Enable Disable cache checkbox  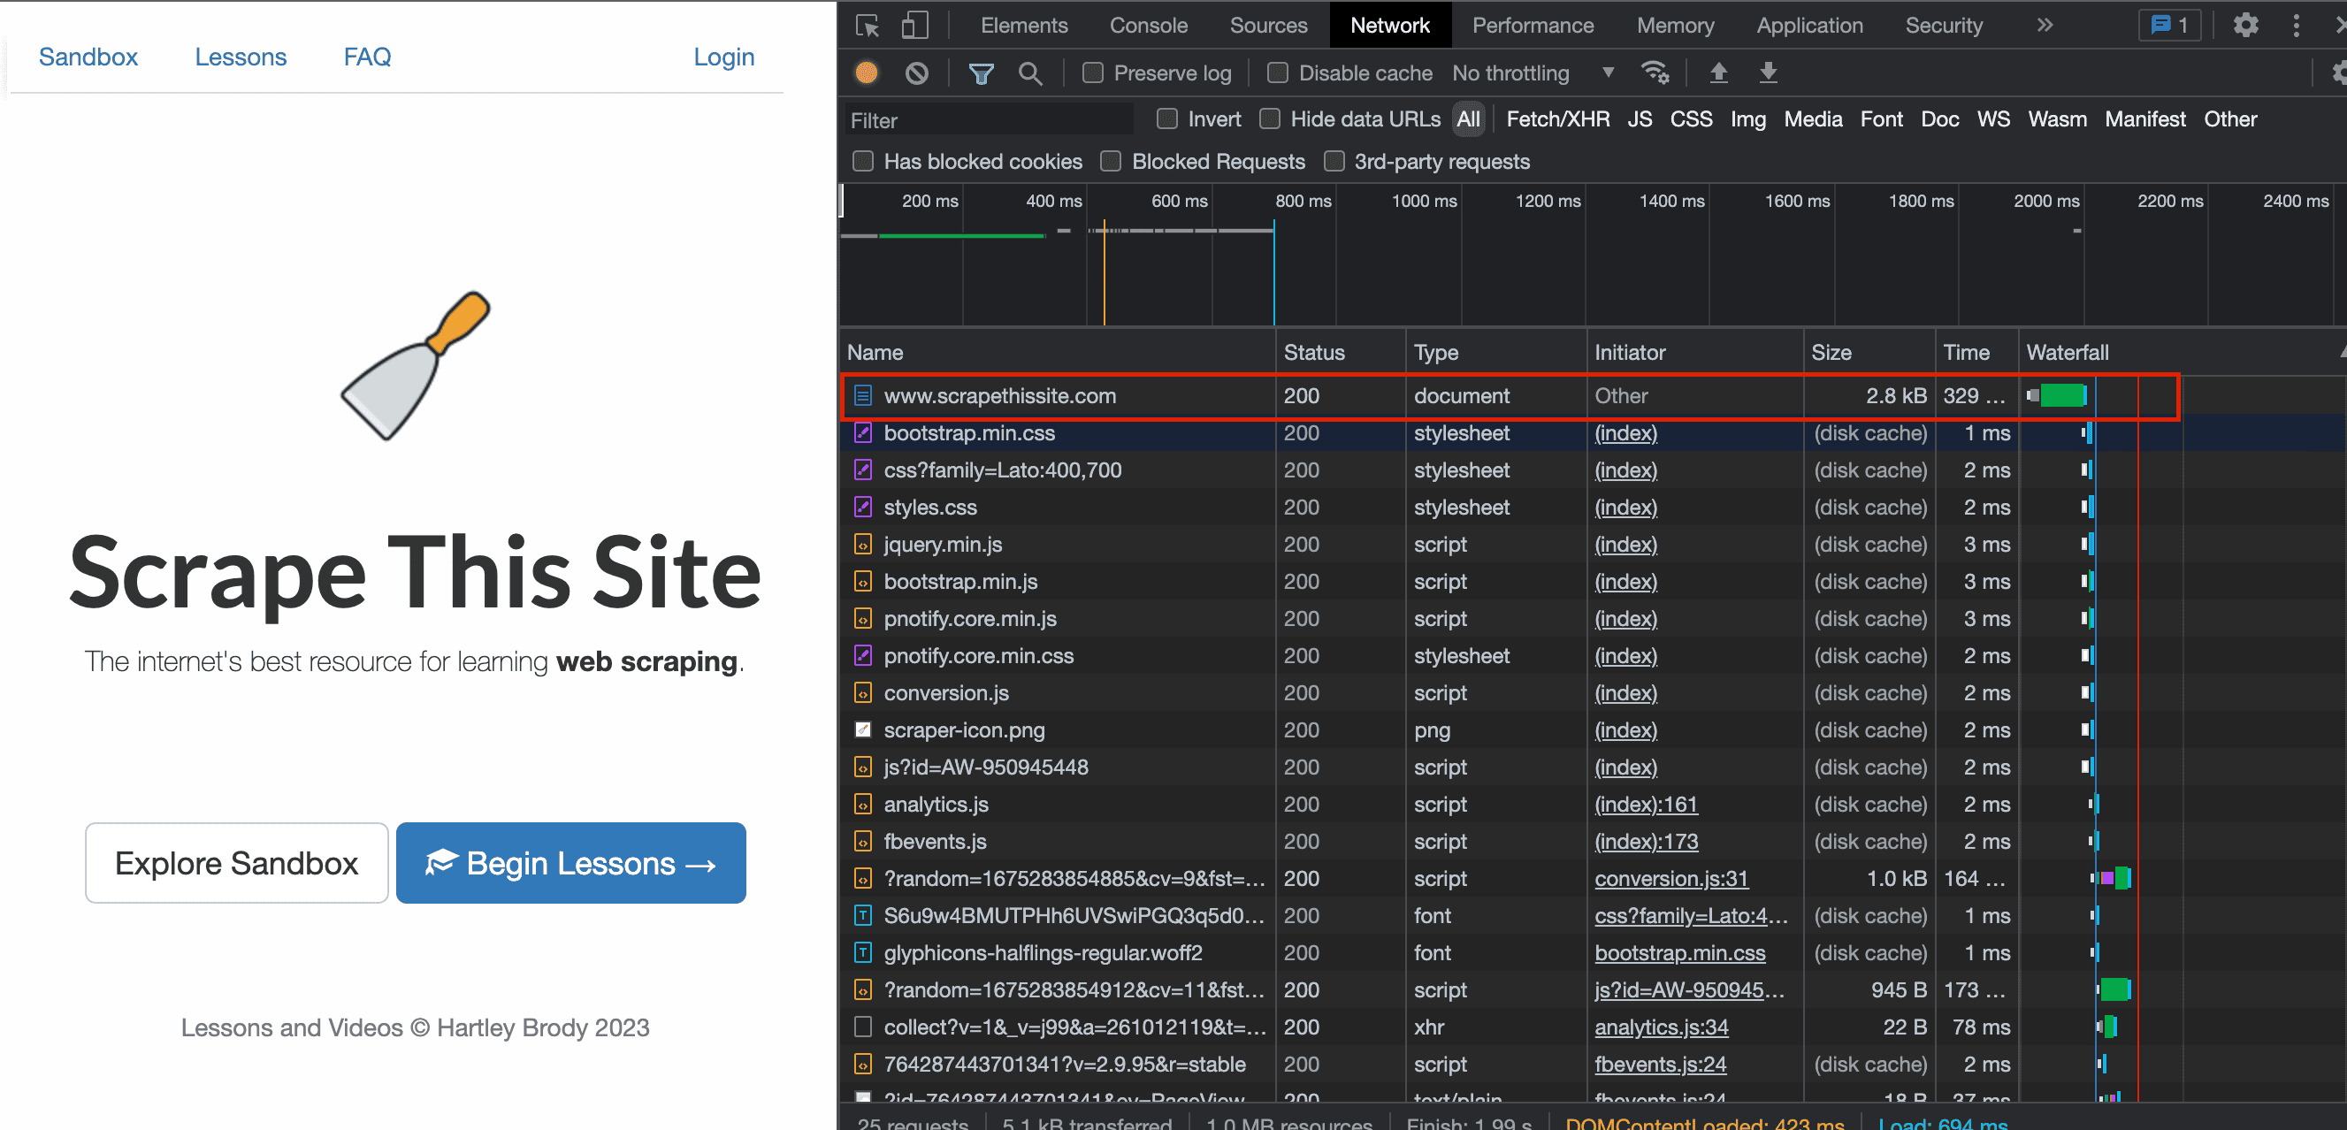[1277, 73]
